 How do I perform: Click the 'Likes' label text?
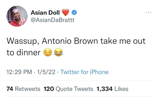coord(121,89)
